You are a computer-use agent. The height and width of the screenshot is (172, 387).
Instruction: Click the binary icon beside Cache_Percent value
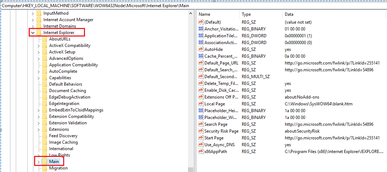pos(201,56)
